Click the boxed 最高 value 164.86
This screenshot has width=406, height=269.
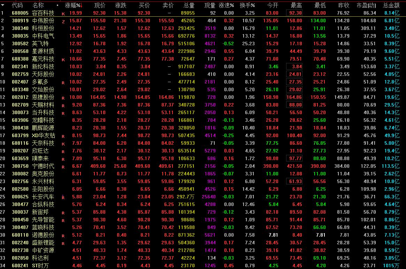point(294,97)
